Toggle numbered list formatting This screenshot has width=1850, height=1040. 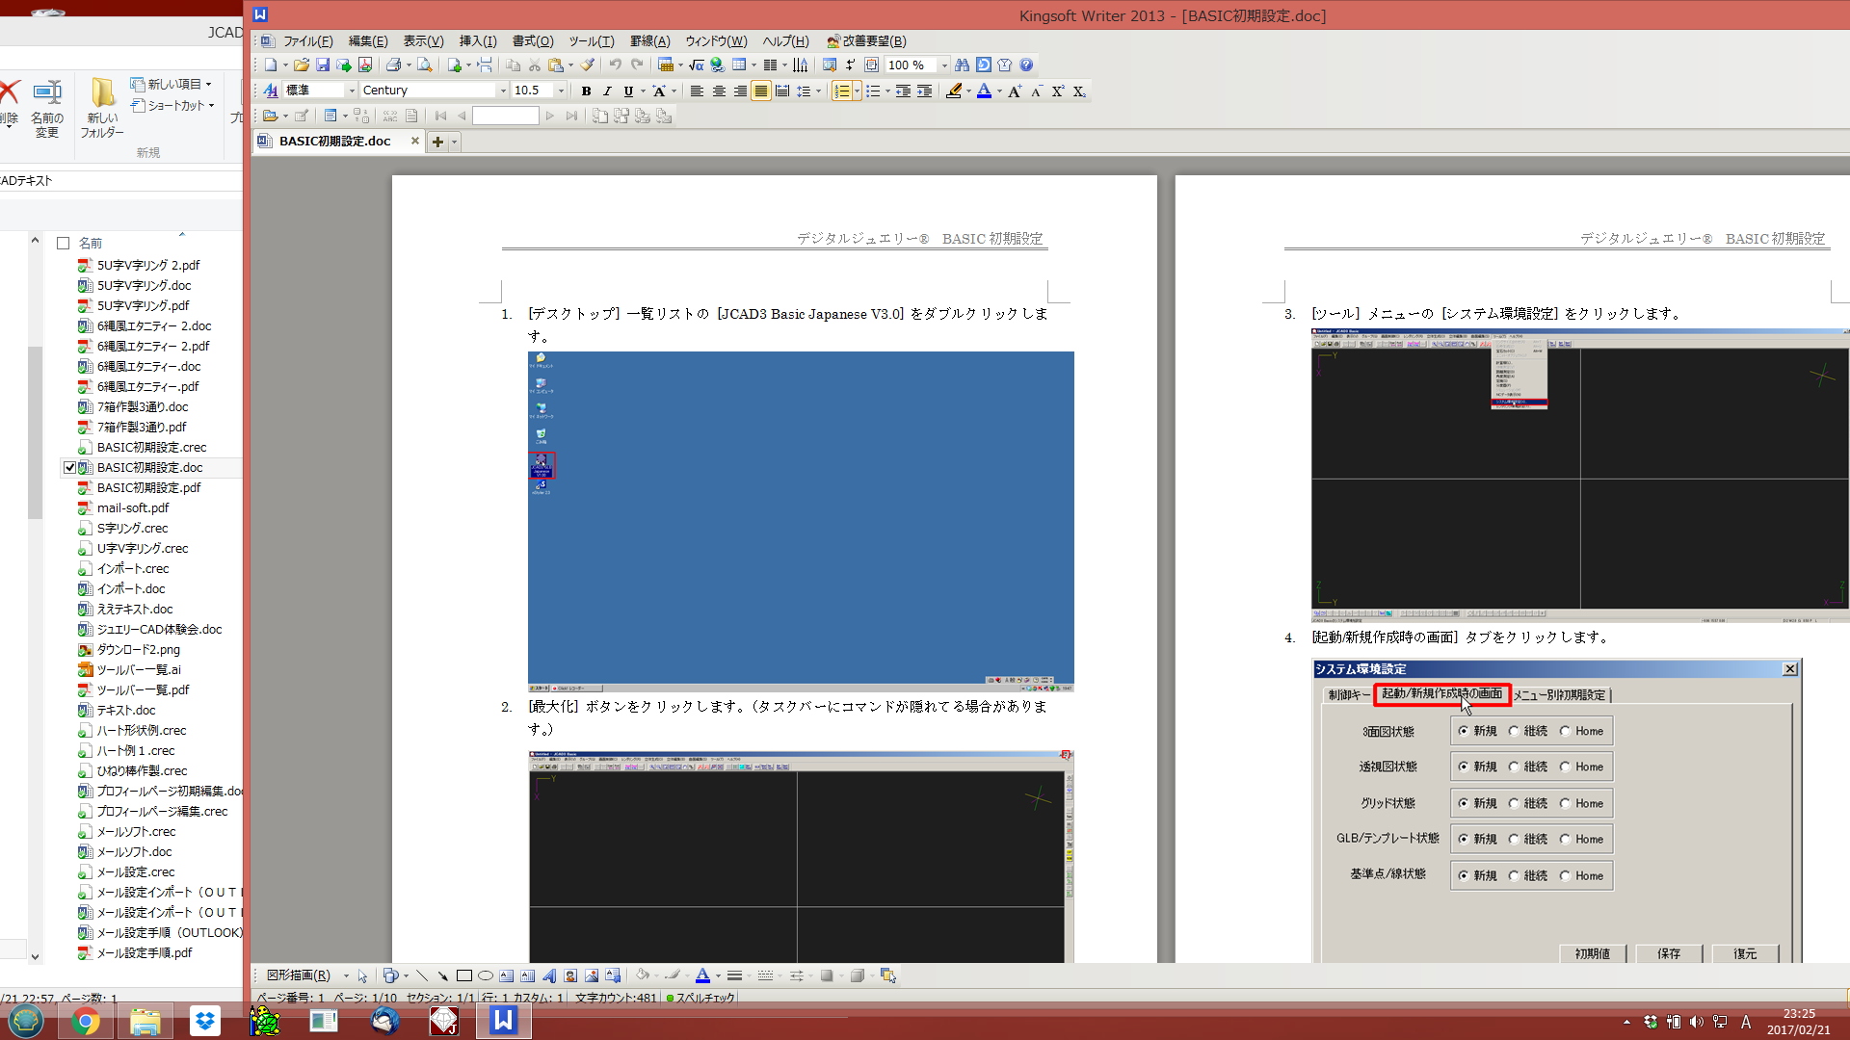pos(842,91)
